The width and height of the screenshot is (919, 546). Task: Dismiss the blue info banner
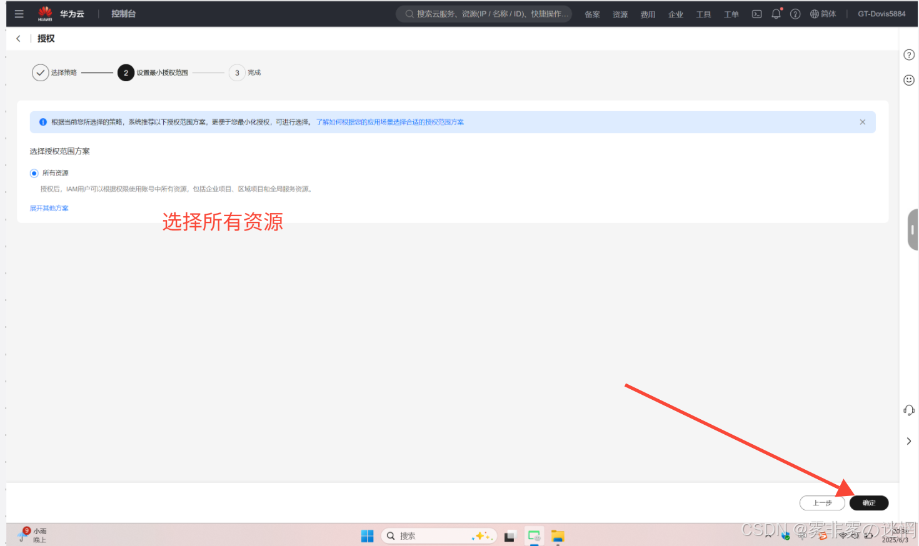[862, 122]
